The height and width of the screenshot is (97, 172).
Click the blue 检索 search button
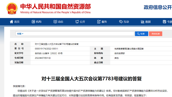[142, 34]
